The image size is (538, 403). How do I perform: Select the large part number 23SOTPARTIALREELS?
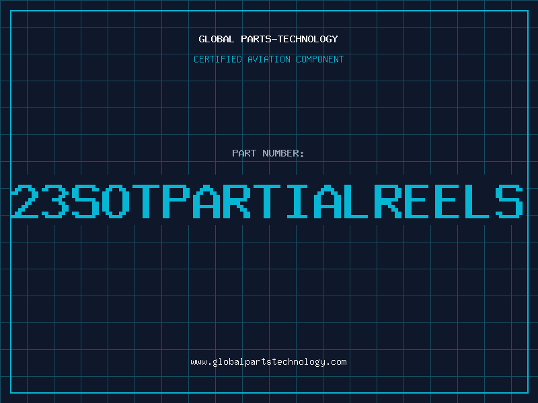(268, 201)
